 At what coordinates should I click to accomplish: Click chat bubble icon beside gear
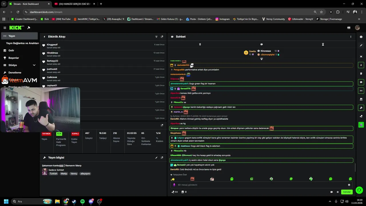(x=332, y=192)
